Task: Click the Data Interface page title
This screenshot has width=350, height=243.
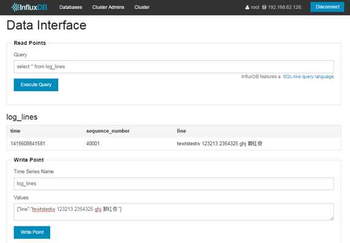Action: tap(47, 25)
